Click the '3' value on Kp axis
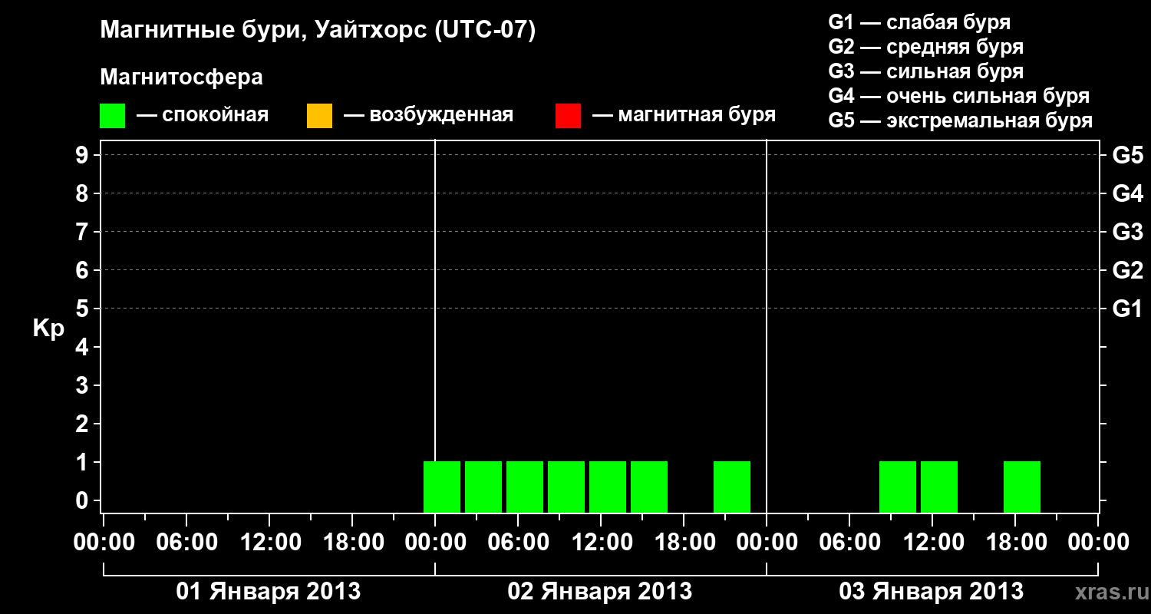The image size is (1151, 614). point(84,386)
